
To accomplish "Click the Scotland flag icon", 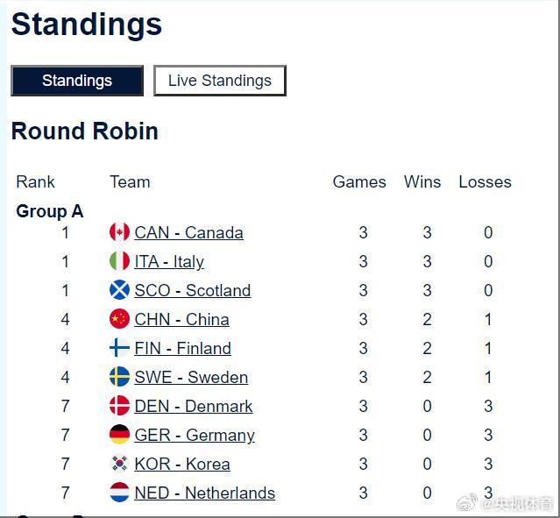I will [x=119, y=290].
